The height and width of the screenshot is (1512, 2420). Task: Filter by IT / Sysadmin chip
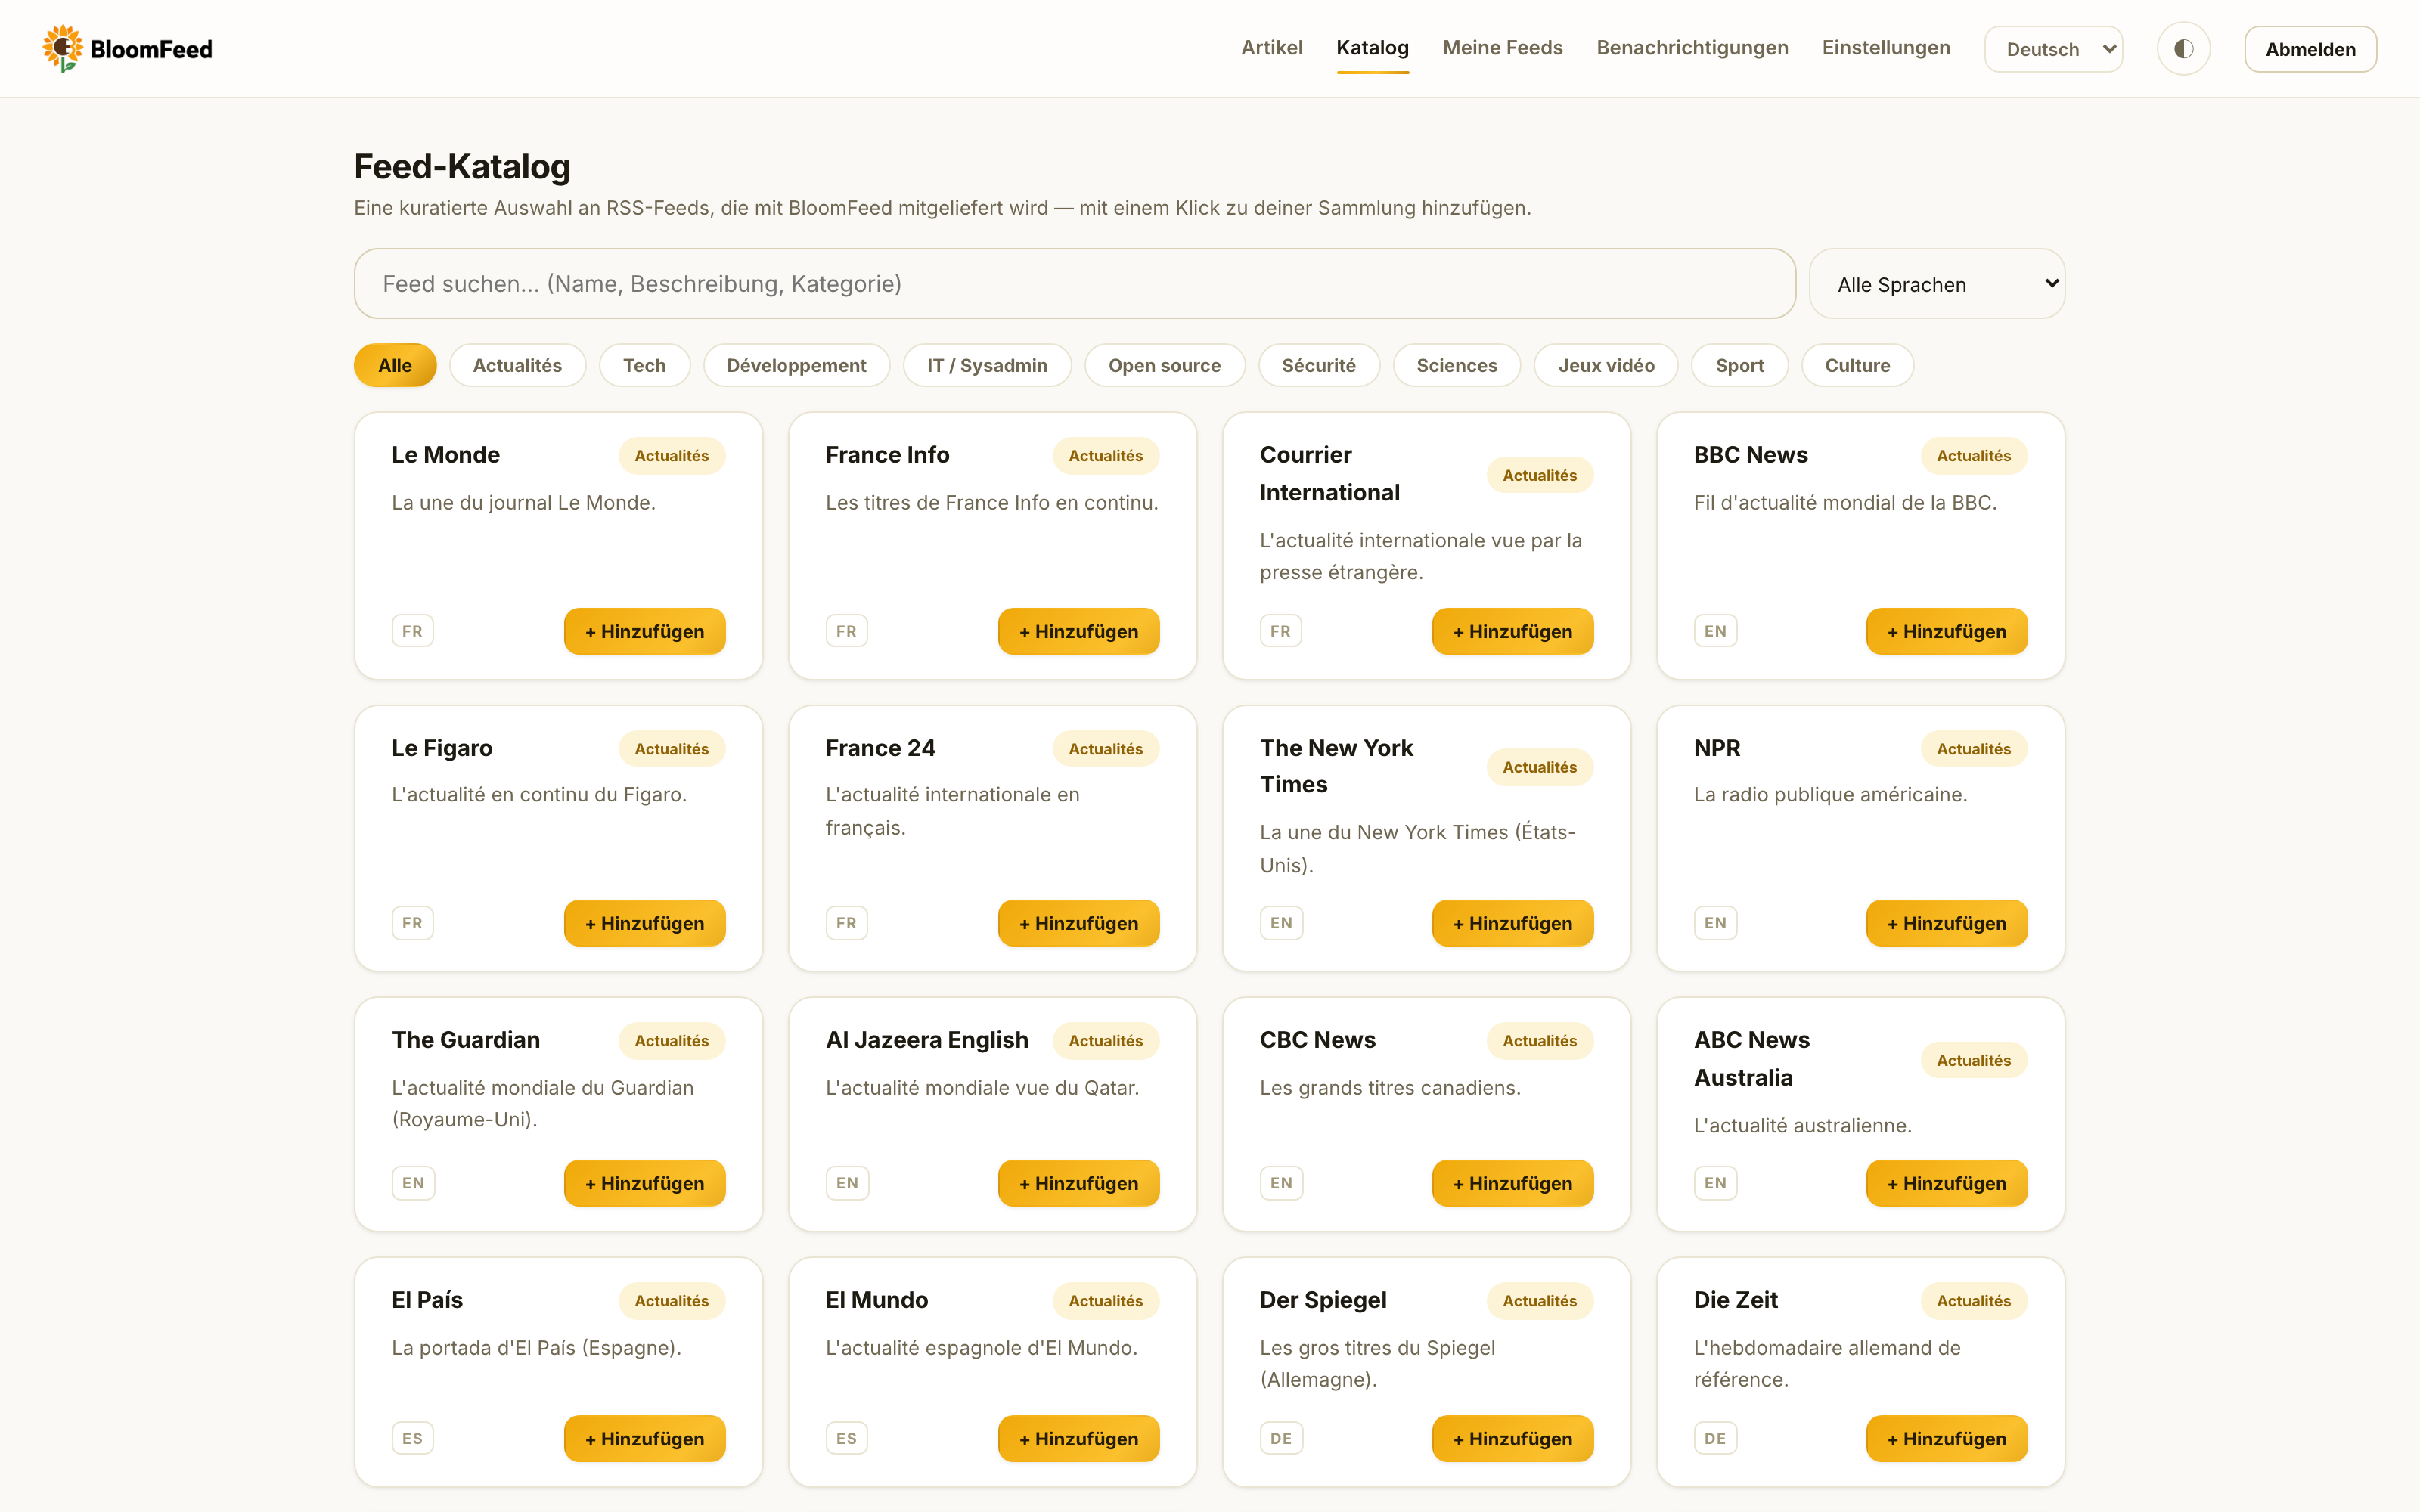click(987, 365)
